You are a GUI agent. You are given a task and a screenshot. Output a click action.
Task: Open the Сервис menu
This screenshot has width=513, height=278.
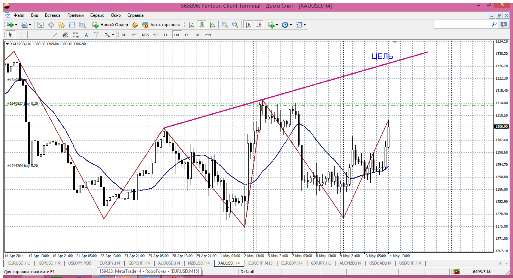(x=97, y=15)
